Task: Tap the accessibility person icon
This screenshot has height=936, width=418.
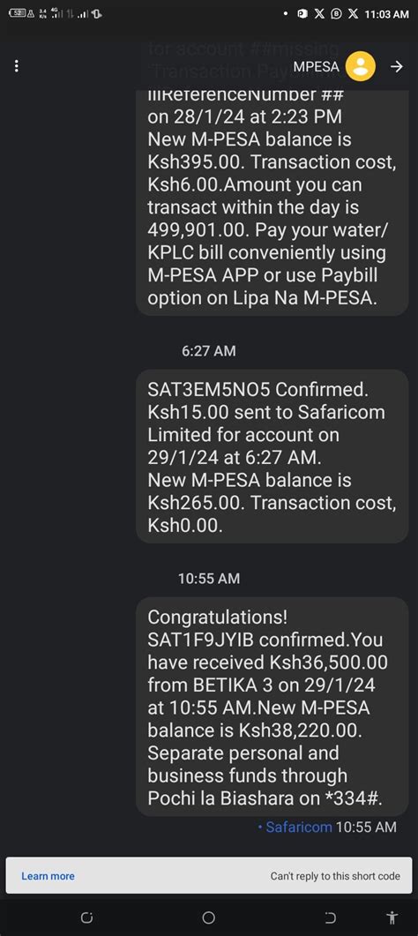Action: click(392, 917)
